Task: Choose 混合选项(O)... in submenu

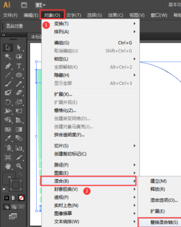Action: [160, 200]
